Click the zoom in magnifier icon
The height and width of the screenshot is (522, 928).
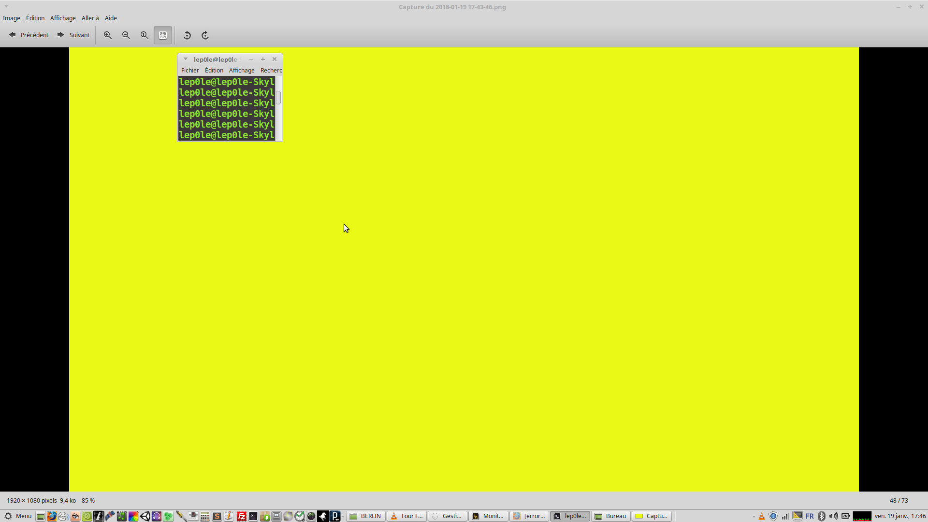pyautogui.click(x=108, y=35)
